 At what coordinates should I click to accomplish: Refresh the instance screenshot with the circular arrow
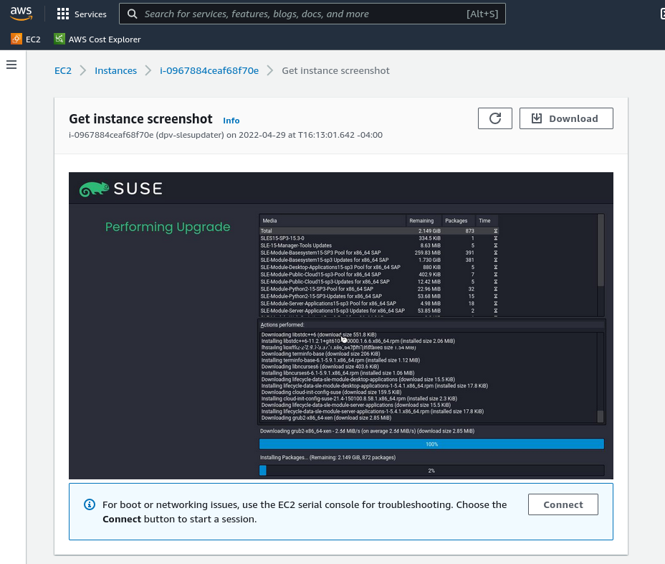tap(494, 118)
